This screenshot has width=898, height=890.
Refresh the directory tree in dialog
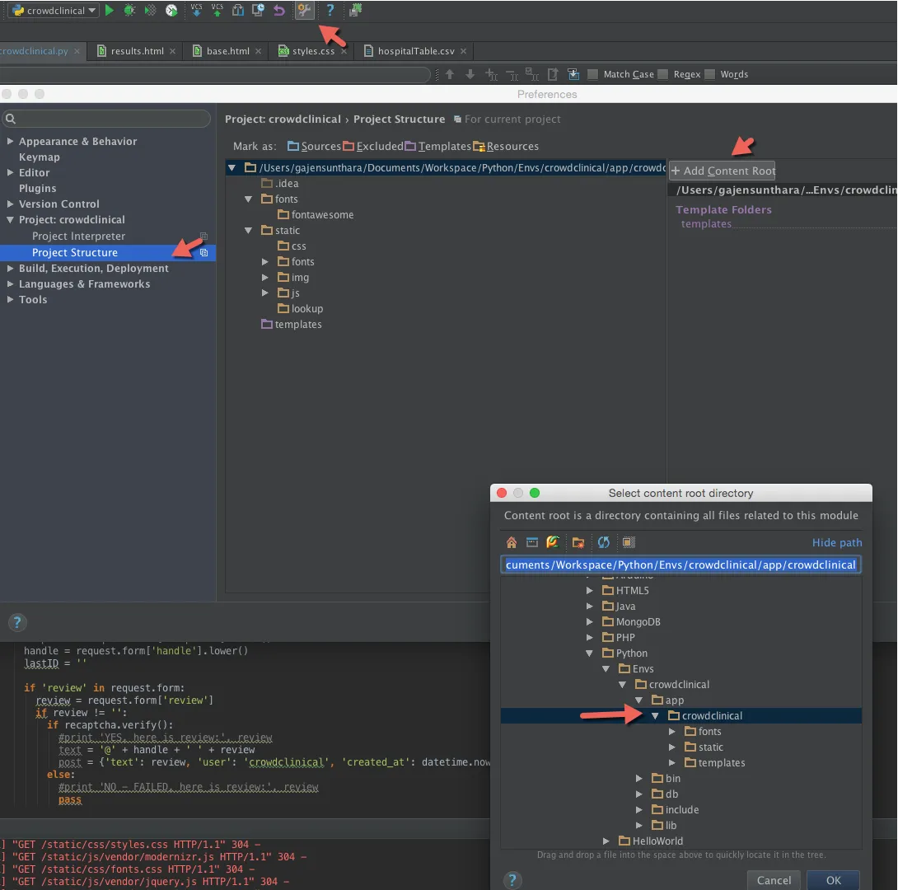click(x=604, y=542)
